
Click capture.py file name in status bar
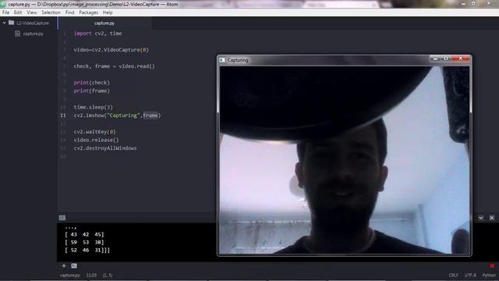(x=70, y=276)
